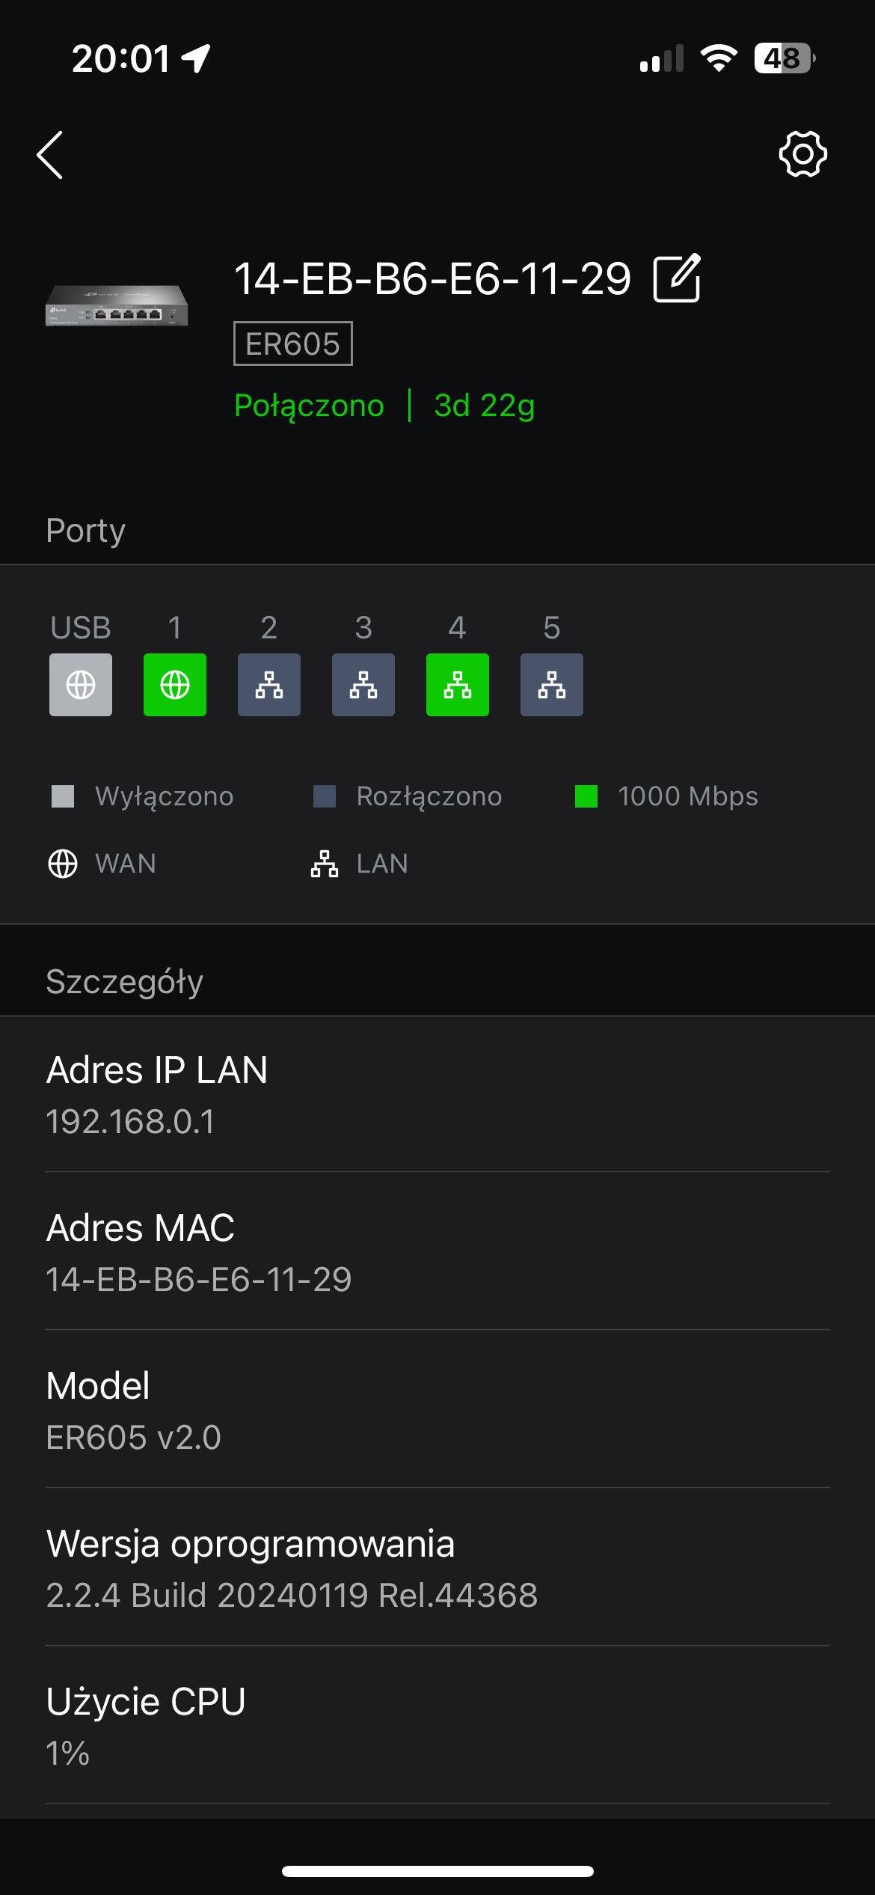
Task: Select LAN port 2 icon
Action: coord(269,685)
